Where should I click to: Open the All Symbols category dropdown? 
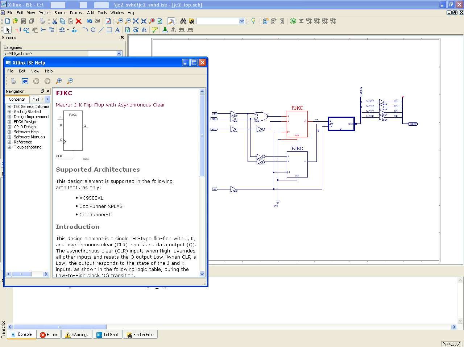pos(119,53)
